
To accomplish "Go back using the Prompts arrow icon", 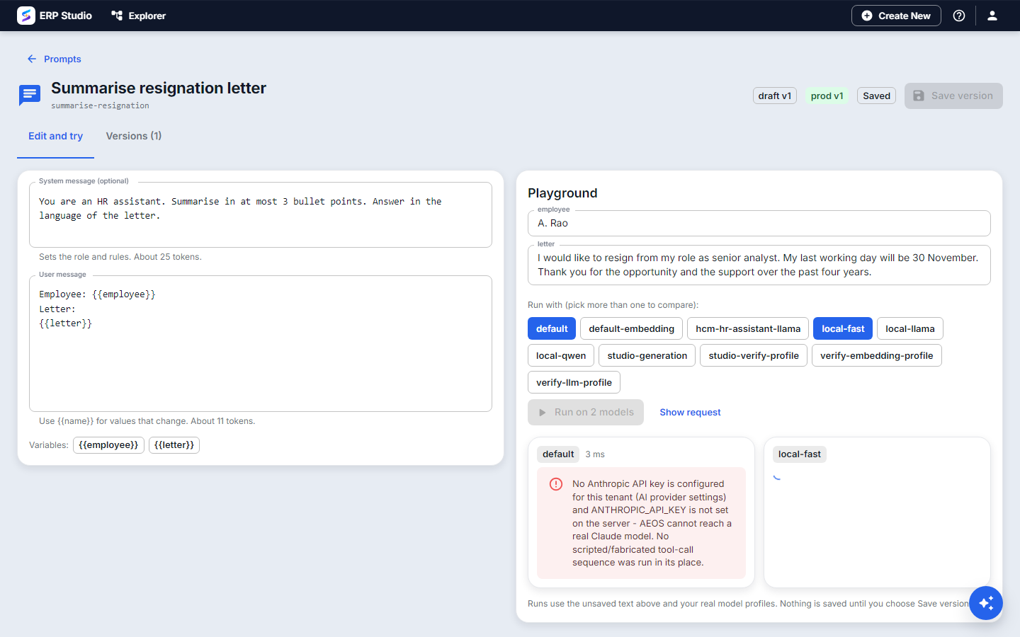I will point(32,59).
